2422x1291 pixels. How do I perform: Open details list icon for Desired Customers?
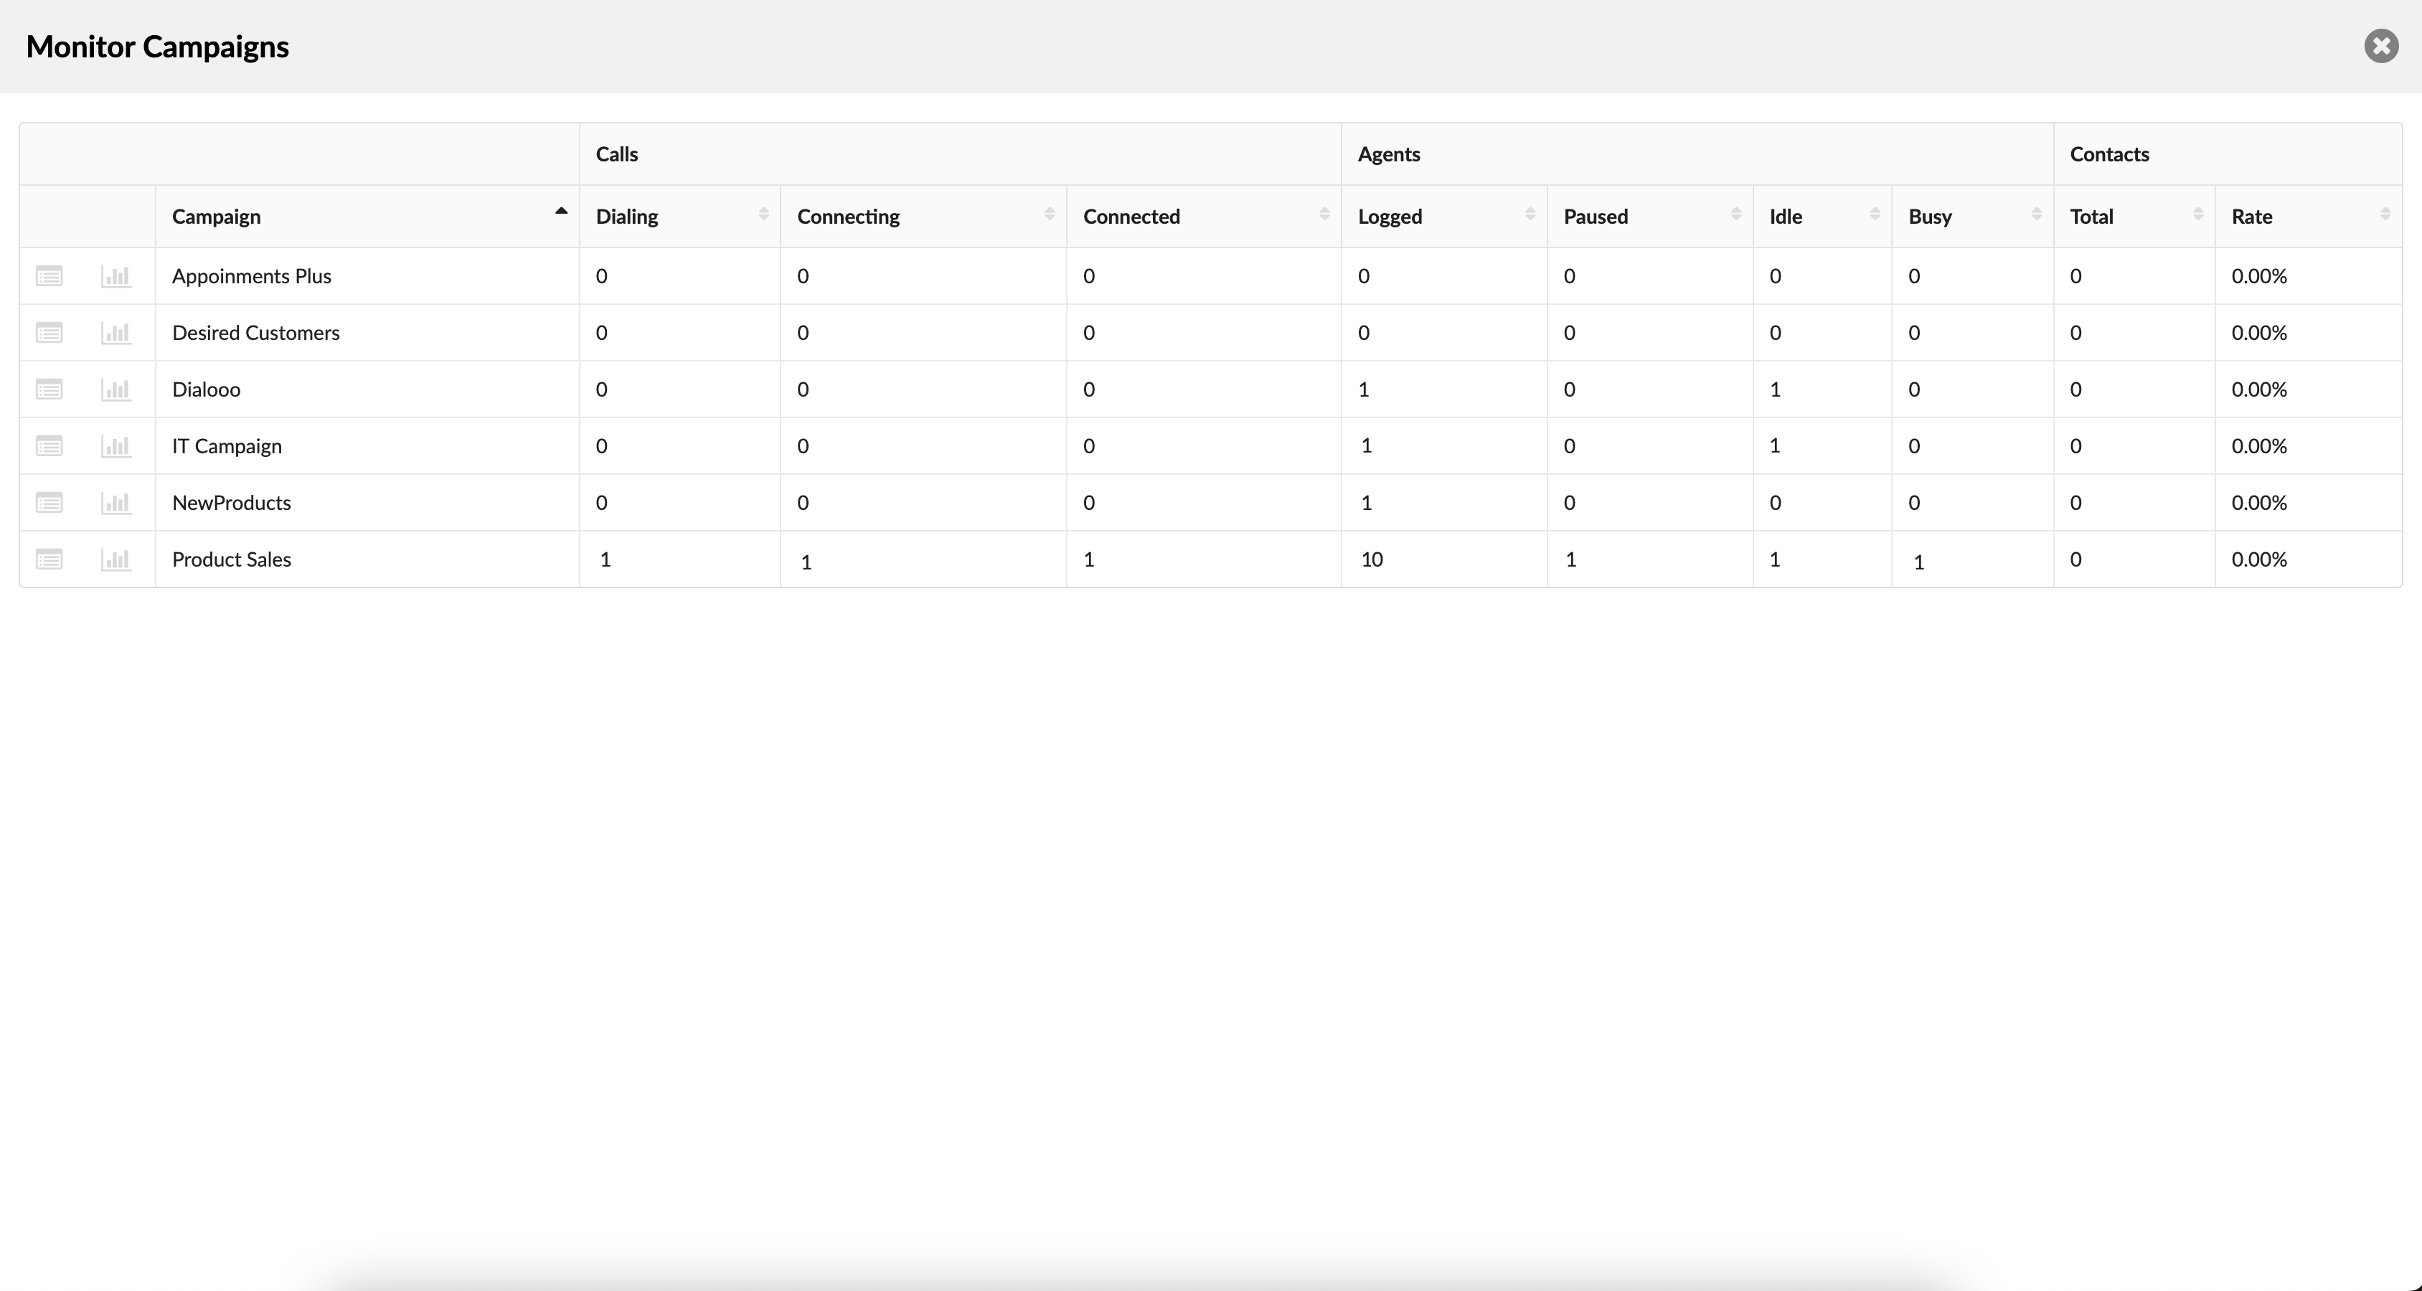click(49, 332)
